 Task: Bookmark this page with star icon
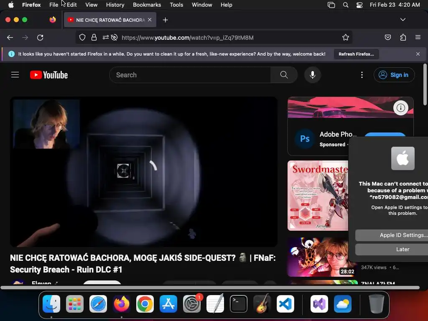coord(346,37)
